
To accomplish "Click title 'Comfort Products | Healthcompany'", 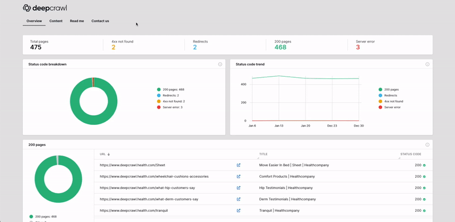I will [x=287, y=177].
